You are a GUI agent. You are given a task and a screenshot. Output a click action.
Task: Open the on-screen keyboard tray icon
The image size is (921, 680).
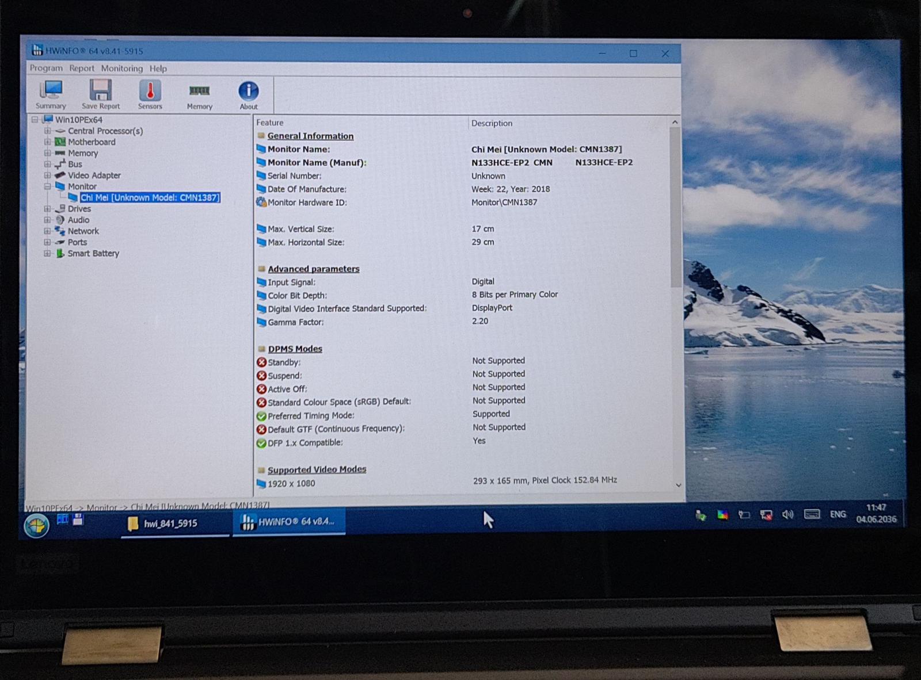(812, 514)
